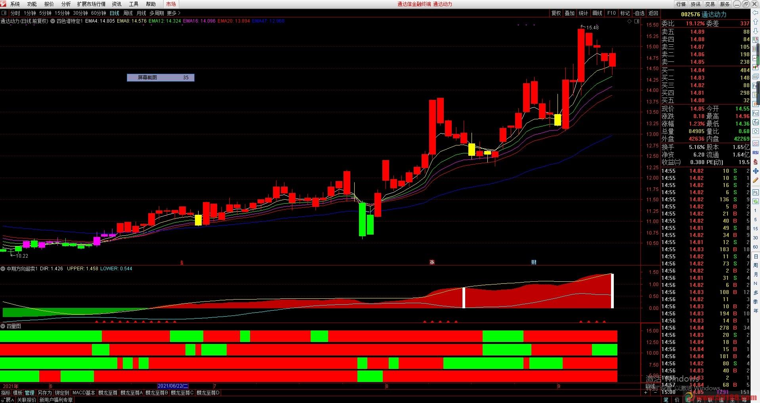This screenshot has width=760, height=403.
Task: Switch to 分时 intraday view
Action: point(15,13)
